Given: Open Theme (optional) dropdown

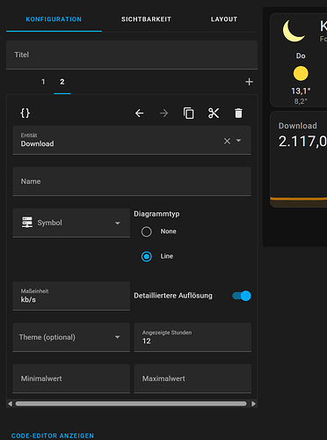Looking at the screenshot, I should click(71, 337).
